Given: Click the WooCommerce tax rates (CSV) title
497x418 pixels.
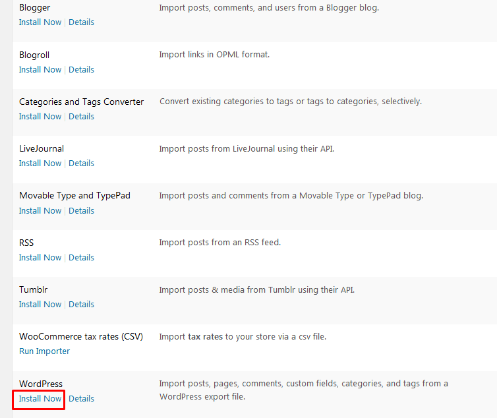Looking at the screenshot, I should pyautogui.click(x=81, y=337).
